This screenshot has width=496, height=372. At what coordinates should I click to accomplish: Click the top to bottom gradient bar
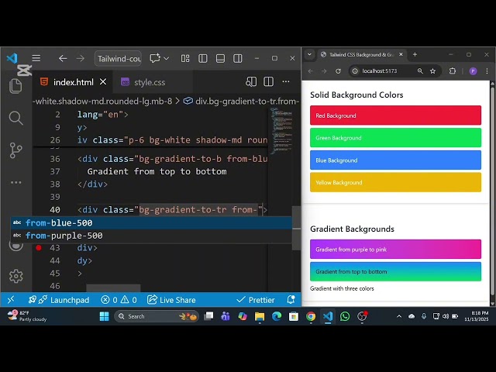click(x=395, y=271)
